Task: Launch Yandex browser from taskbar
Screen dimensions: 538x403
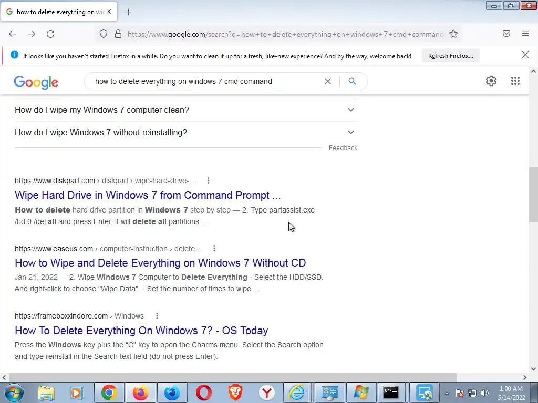Action: click(x=267, y=393)
